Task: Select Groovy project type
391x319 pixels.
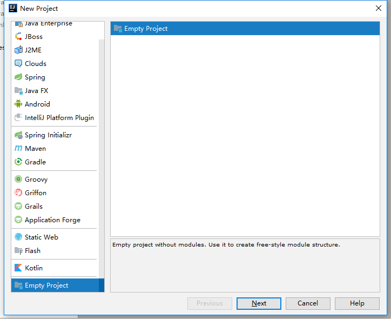Action: click(x=54, y=179)
